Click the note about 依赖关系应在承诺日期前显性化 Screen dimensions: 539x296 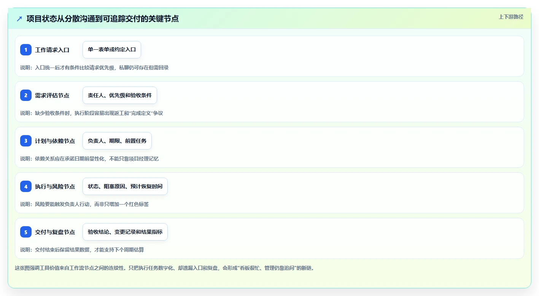point(89,159)
